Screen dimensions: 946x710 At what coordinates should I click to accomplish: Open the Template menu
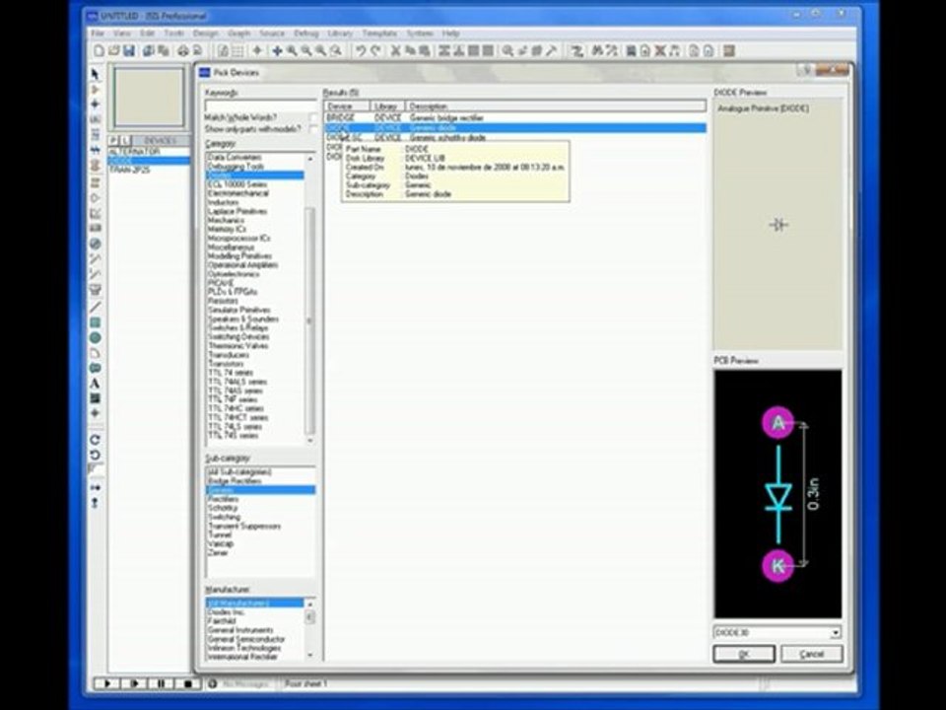pyautogui.click(x=379, y=34)
